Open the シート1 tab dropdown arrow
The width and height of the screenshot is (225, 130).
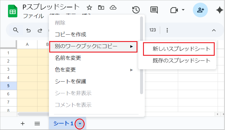[80, 124]
